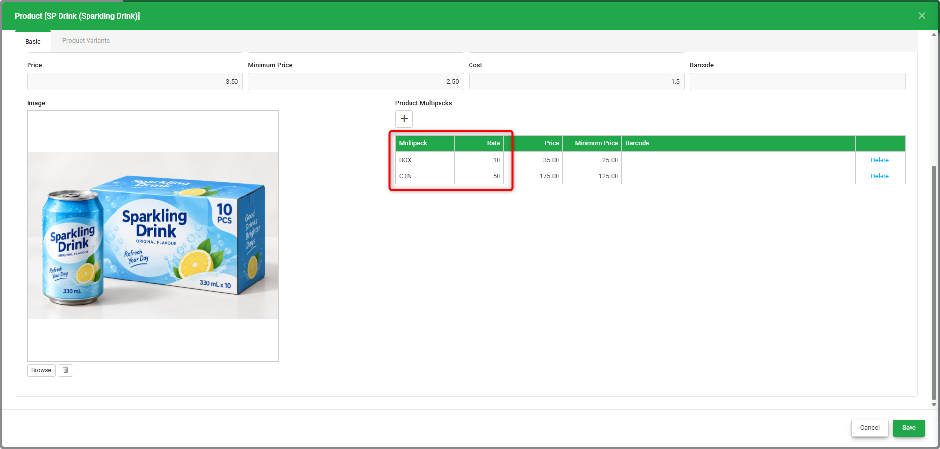
Task: Click scrollbar down arrow
Action: pos(934,405)
